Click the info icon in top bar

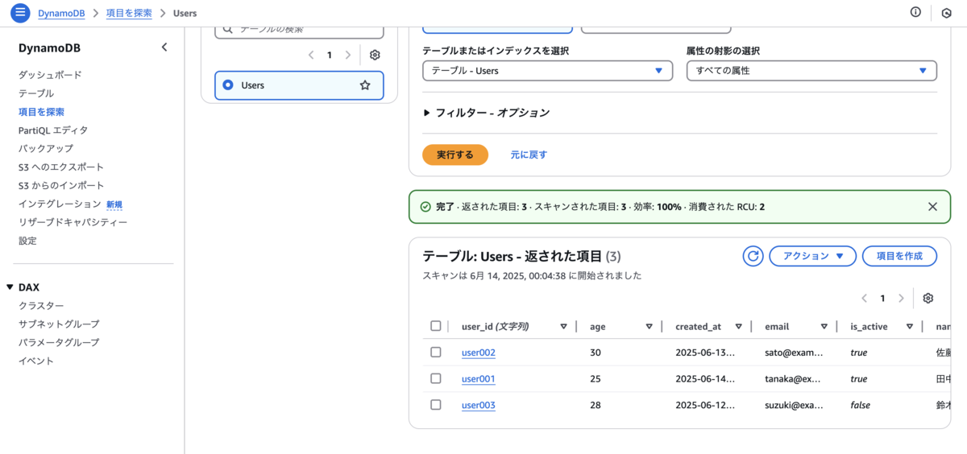(x=915, y=12)
